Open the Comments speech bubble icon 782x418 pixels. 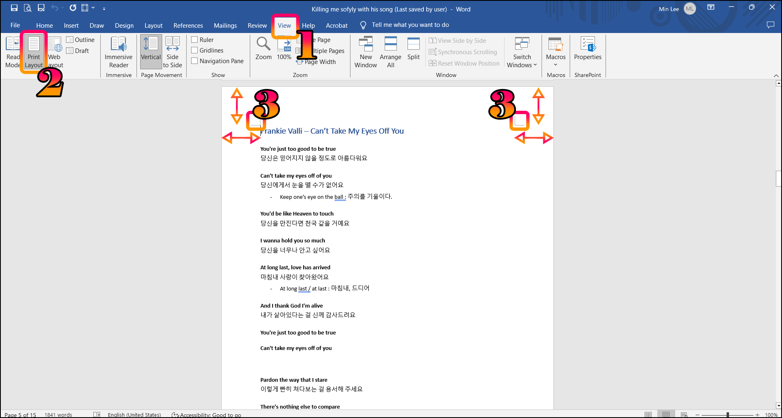pyautogui.click(x=770, y=25)
